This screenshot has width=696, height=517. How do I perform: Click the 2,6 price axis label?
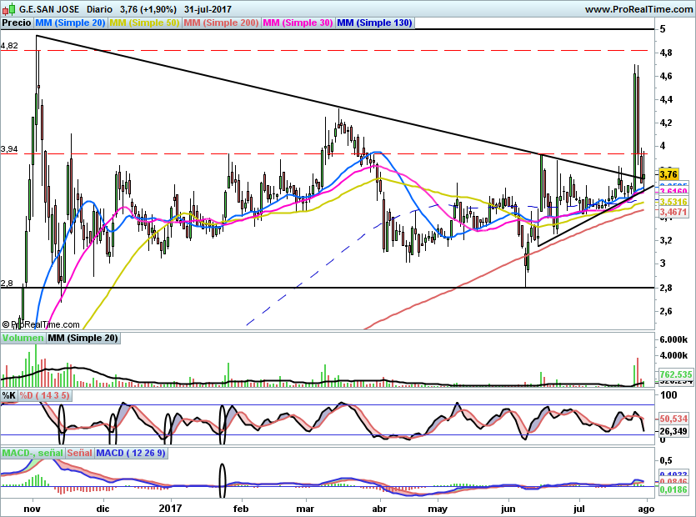click(666, 311)
